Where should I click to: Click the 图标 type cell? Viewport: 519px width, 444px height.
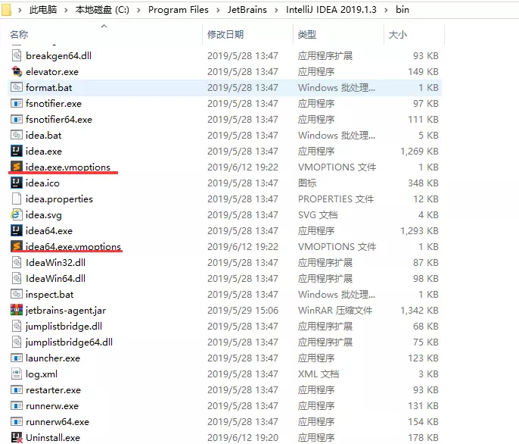tap(307, 183)
